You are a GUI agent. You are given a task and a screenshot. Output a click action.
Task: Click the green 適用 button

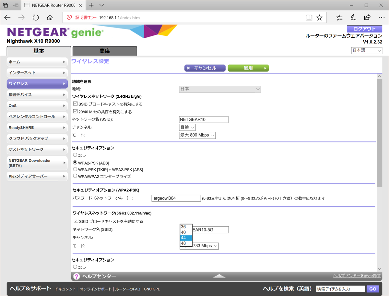coord(248,68)
